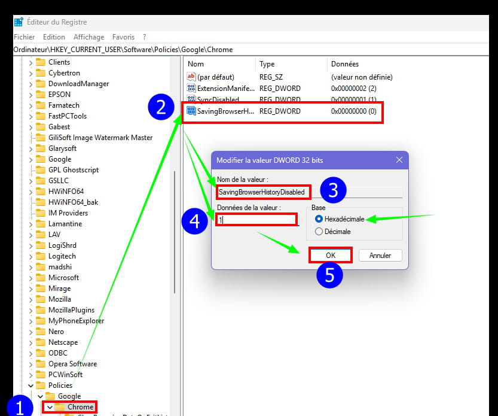This screenshot has width=498, height=416.
Task: Select the HWiNFO64 folder icon
Action: (x=40, y=192)
